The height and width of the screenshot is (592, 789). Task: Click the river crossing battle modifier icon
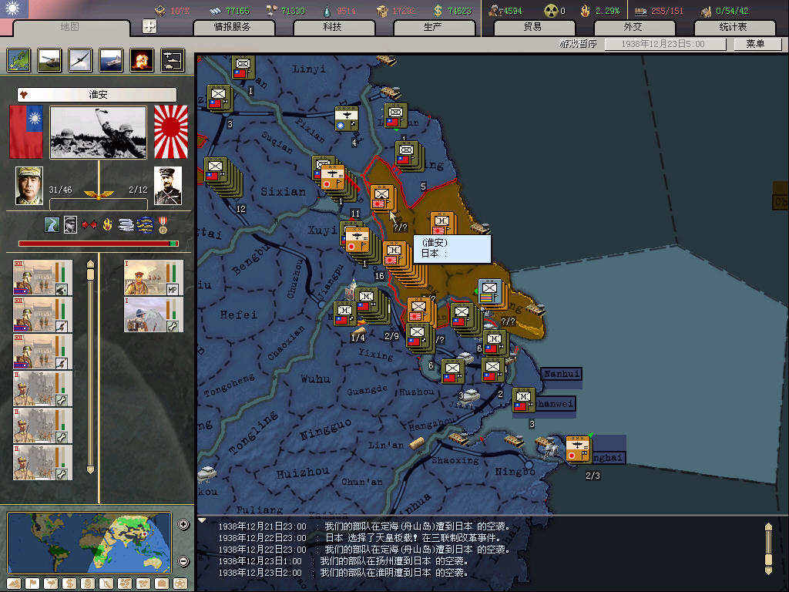[52, 224]
